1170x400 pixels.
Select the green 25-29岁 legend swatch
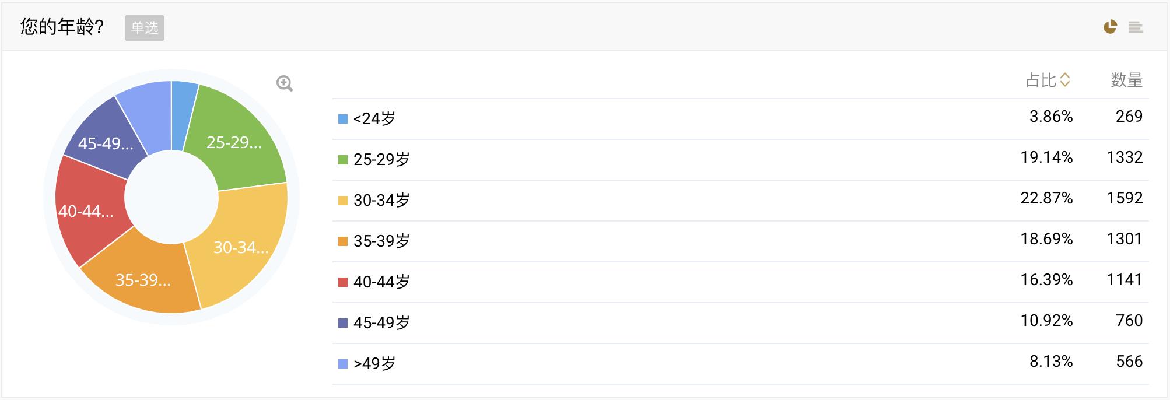click(343, 160)
